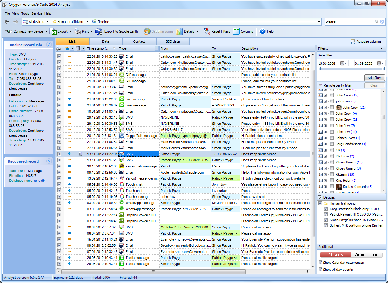Tick the John Cook (12) filter checkbox

click(332, 95)
